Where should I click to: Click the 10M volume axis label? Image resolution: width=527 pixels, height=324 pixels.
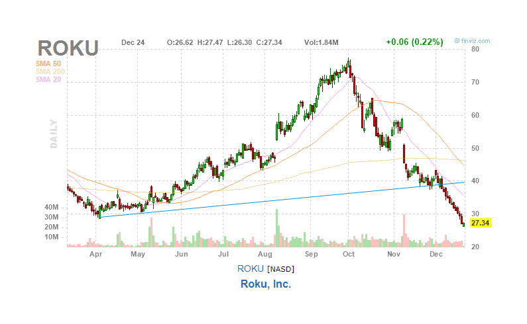pos(51,237)
